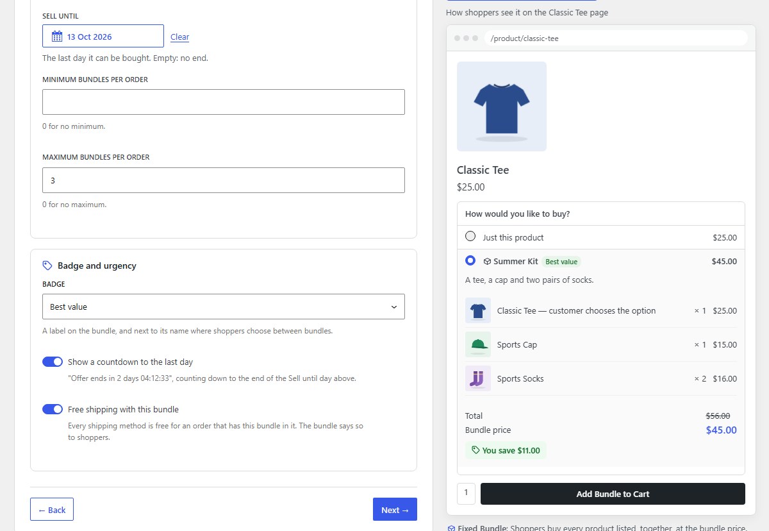Click the Classic Tee small thumbnail in bundle list

[478, 310]
